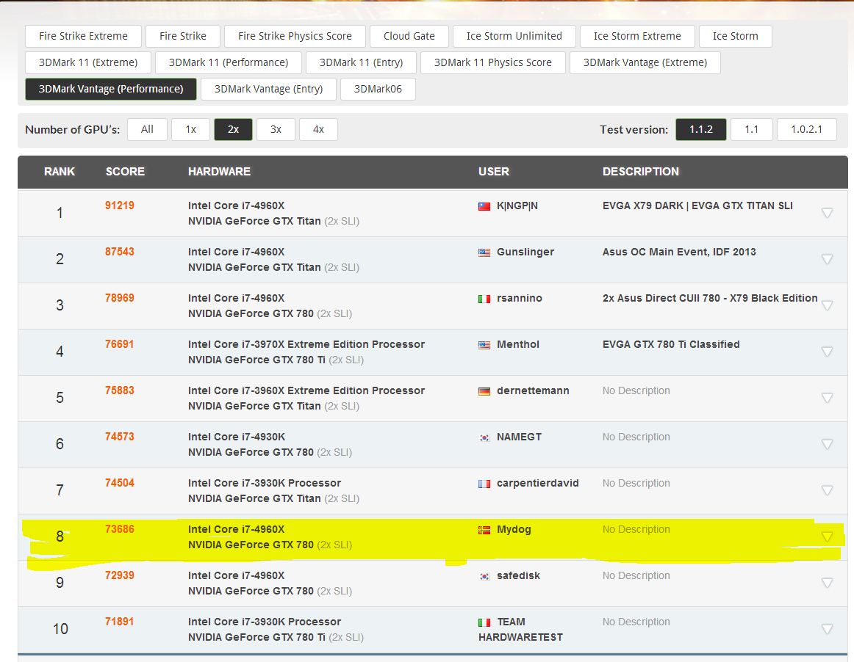The width and height of the screenshot is (854, 662).
Task: Open score 73686 result
Action: [x=119, y=529]
